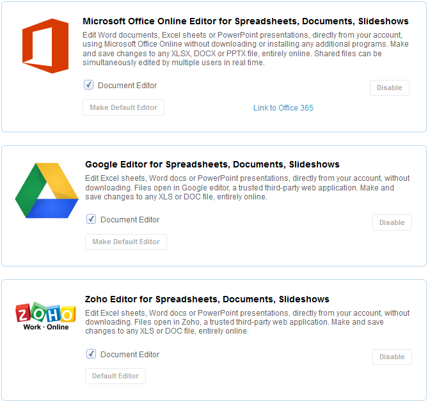
Task: Click the Google editor description paragraph
Action: tap(248, 187)
